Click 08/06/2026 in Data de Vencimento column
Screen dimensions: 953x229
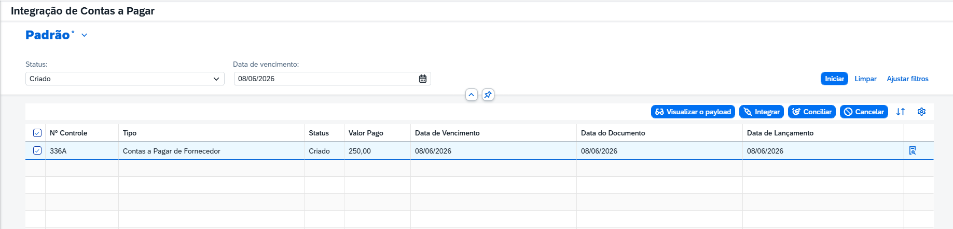click(x=493, y=151)
